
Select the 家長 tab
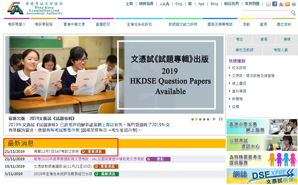coord(264,39)
